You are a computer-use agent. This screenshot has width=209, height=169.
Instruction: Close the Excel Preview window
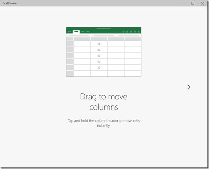pos(202,3)
